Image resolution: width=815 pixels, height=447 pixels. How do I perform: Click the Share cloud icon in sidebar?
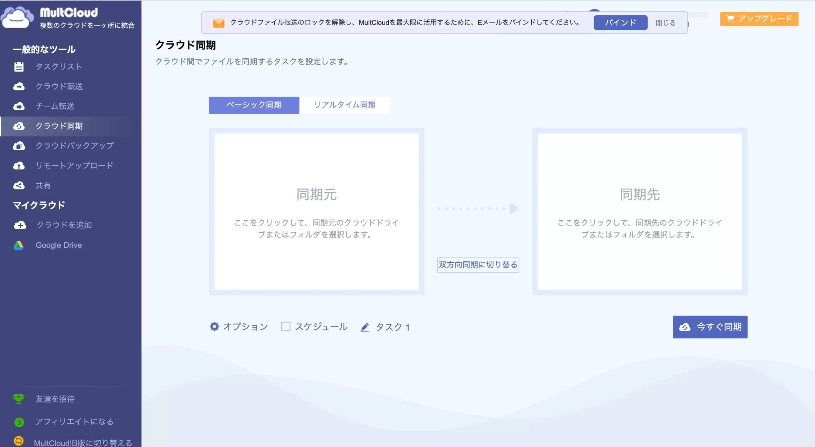coord(19,186)
